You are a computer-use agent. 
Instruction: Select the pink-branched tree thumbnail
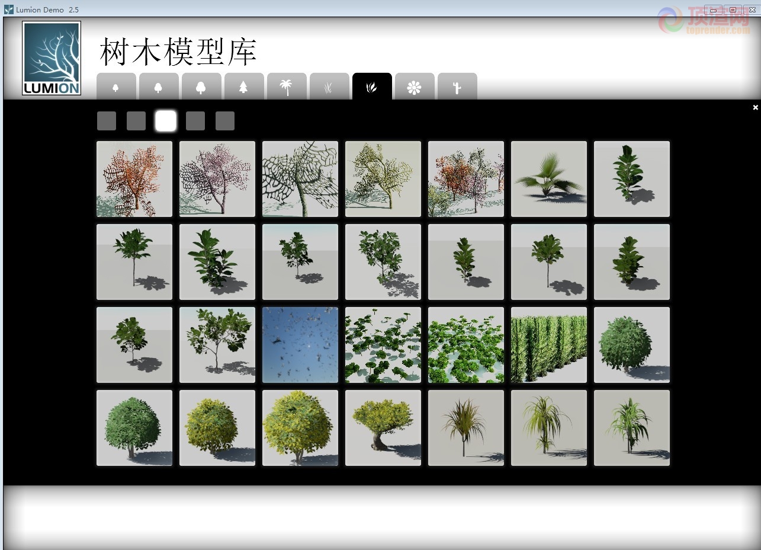(217, 179)
